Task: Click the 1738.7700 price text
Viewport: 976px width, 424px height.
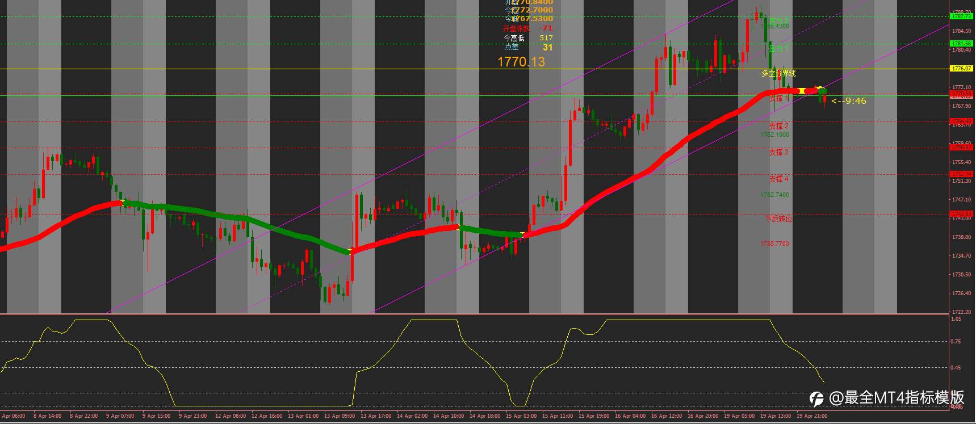Action: click(x=775, y=244)
